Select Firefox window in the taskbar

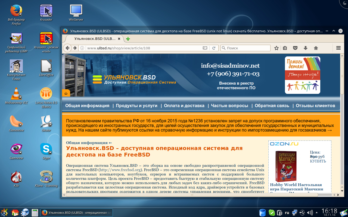[x=76, y=213]
